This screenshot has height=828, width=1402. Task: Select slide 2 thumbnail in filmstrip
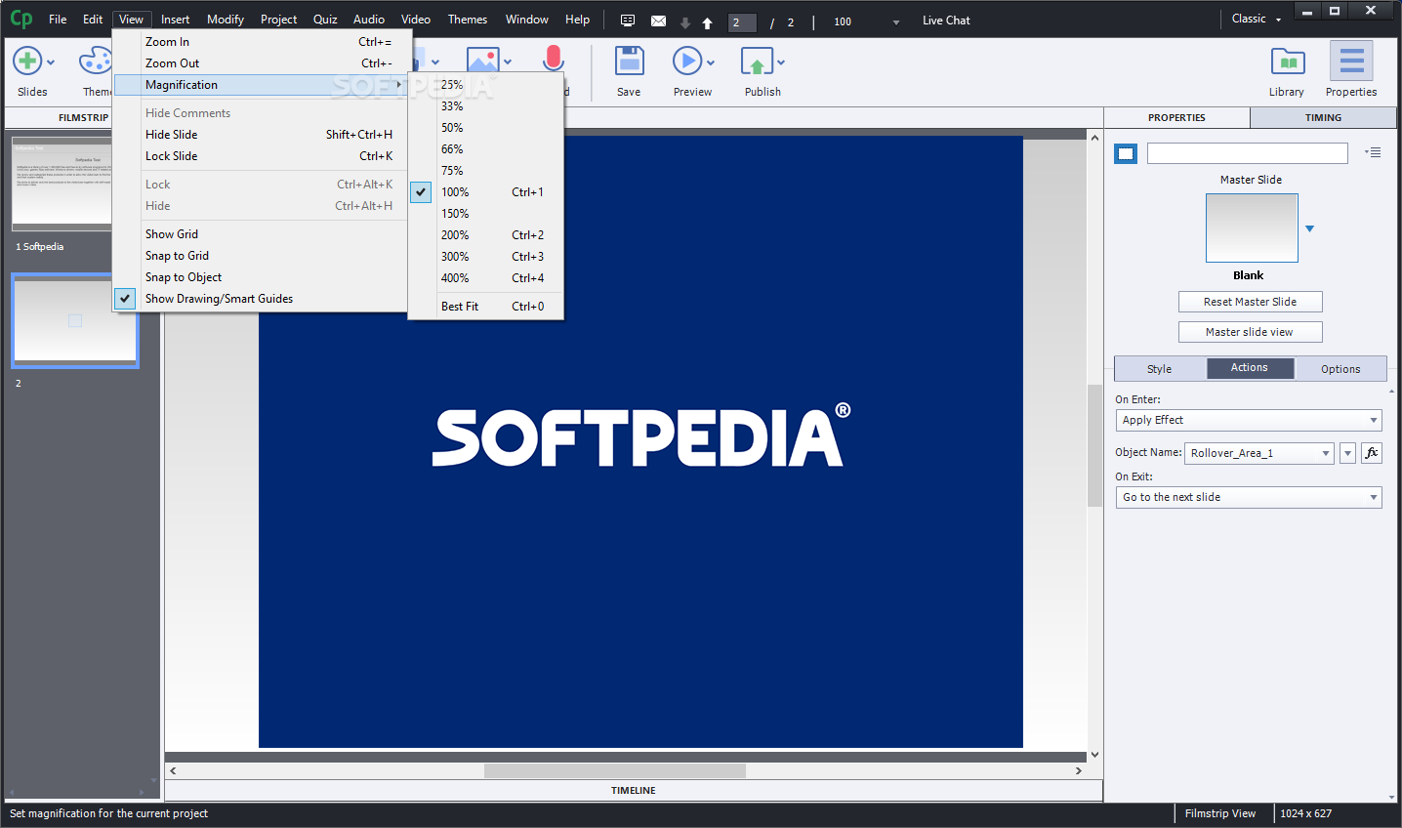tap(75, 320)
